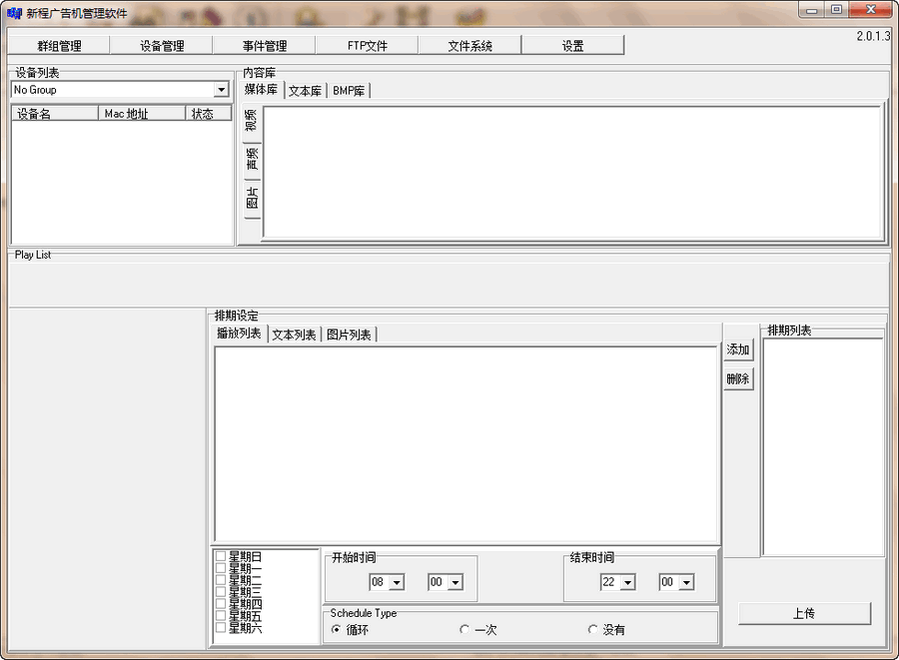Open the 文件系统 section
The image size is (899, 660).
click(x=470, y=45)
